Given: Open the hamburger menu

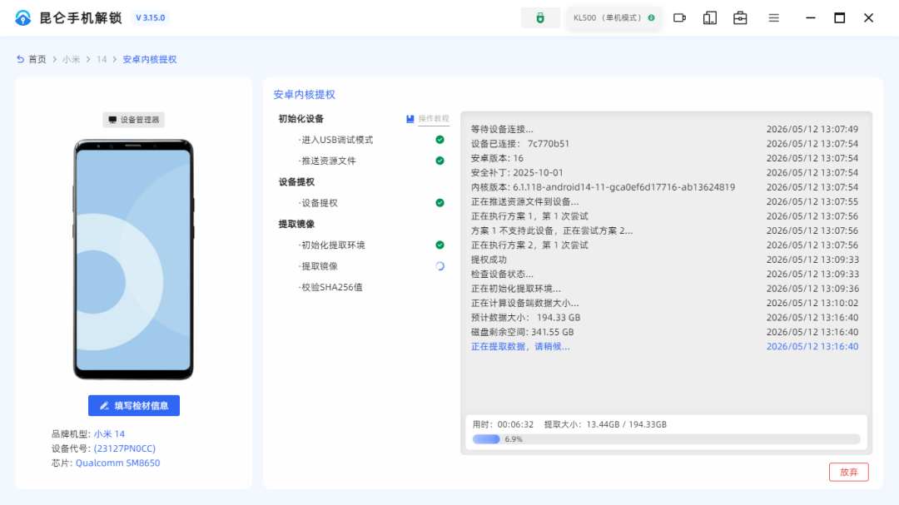Looking at the screenshot, I should [774, 17].
